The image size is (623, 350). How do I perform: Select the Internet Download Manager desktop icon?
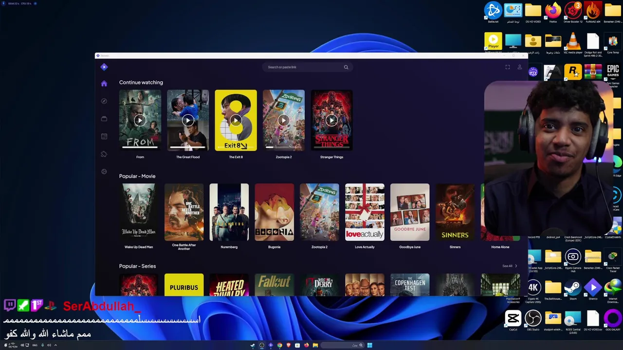click(613, 291)
